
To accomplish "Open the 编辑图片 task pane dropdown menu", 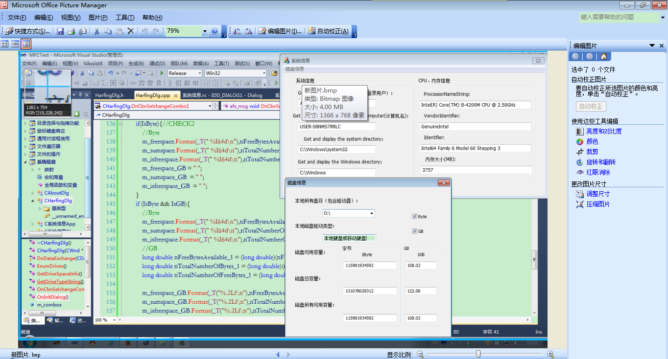I will pyautogui.click(x=652, y=45).
